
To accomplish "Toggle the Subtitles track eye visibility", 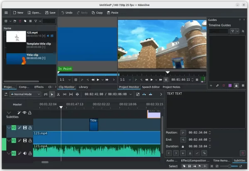I will (x=24, y=113).
